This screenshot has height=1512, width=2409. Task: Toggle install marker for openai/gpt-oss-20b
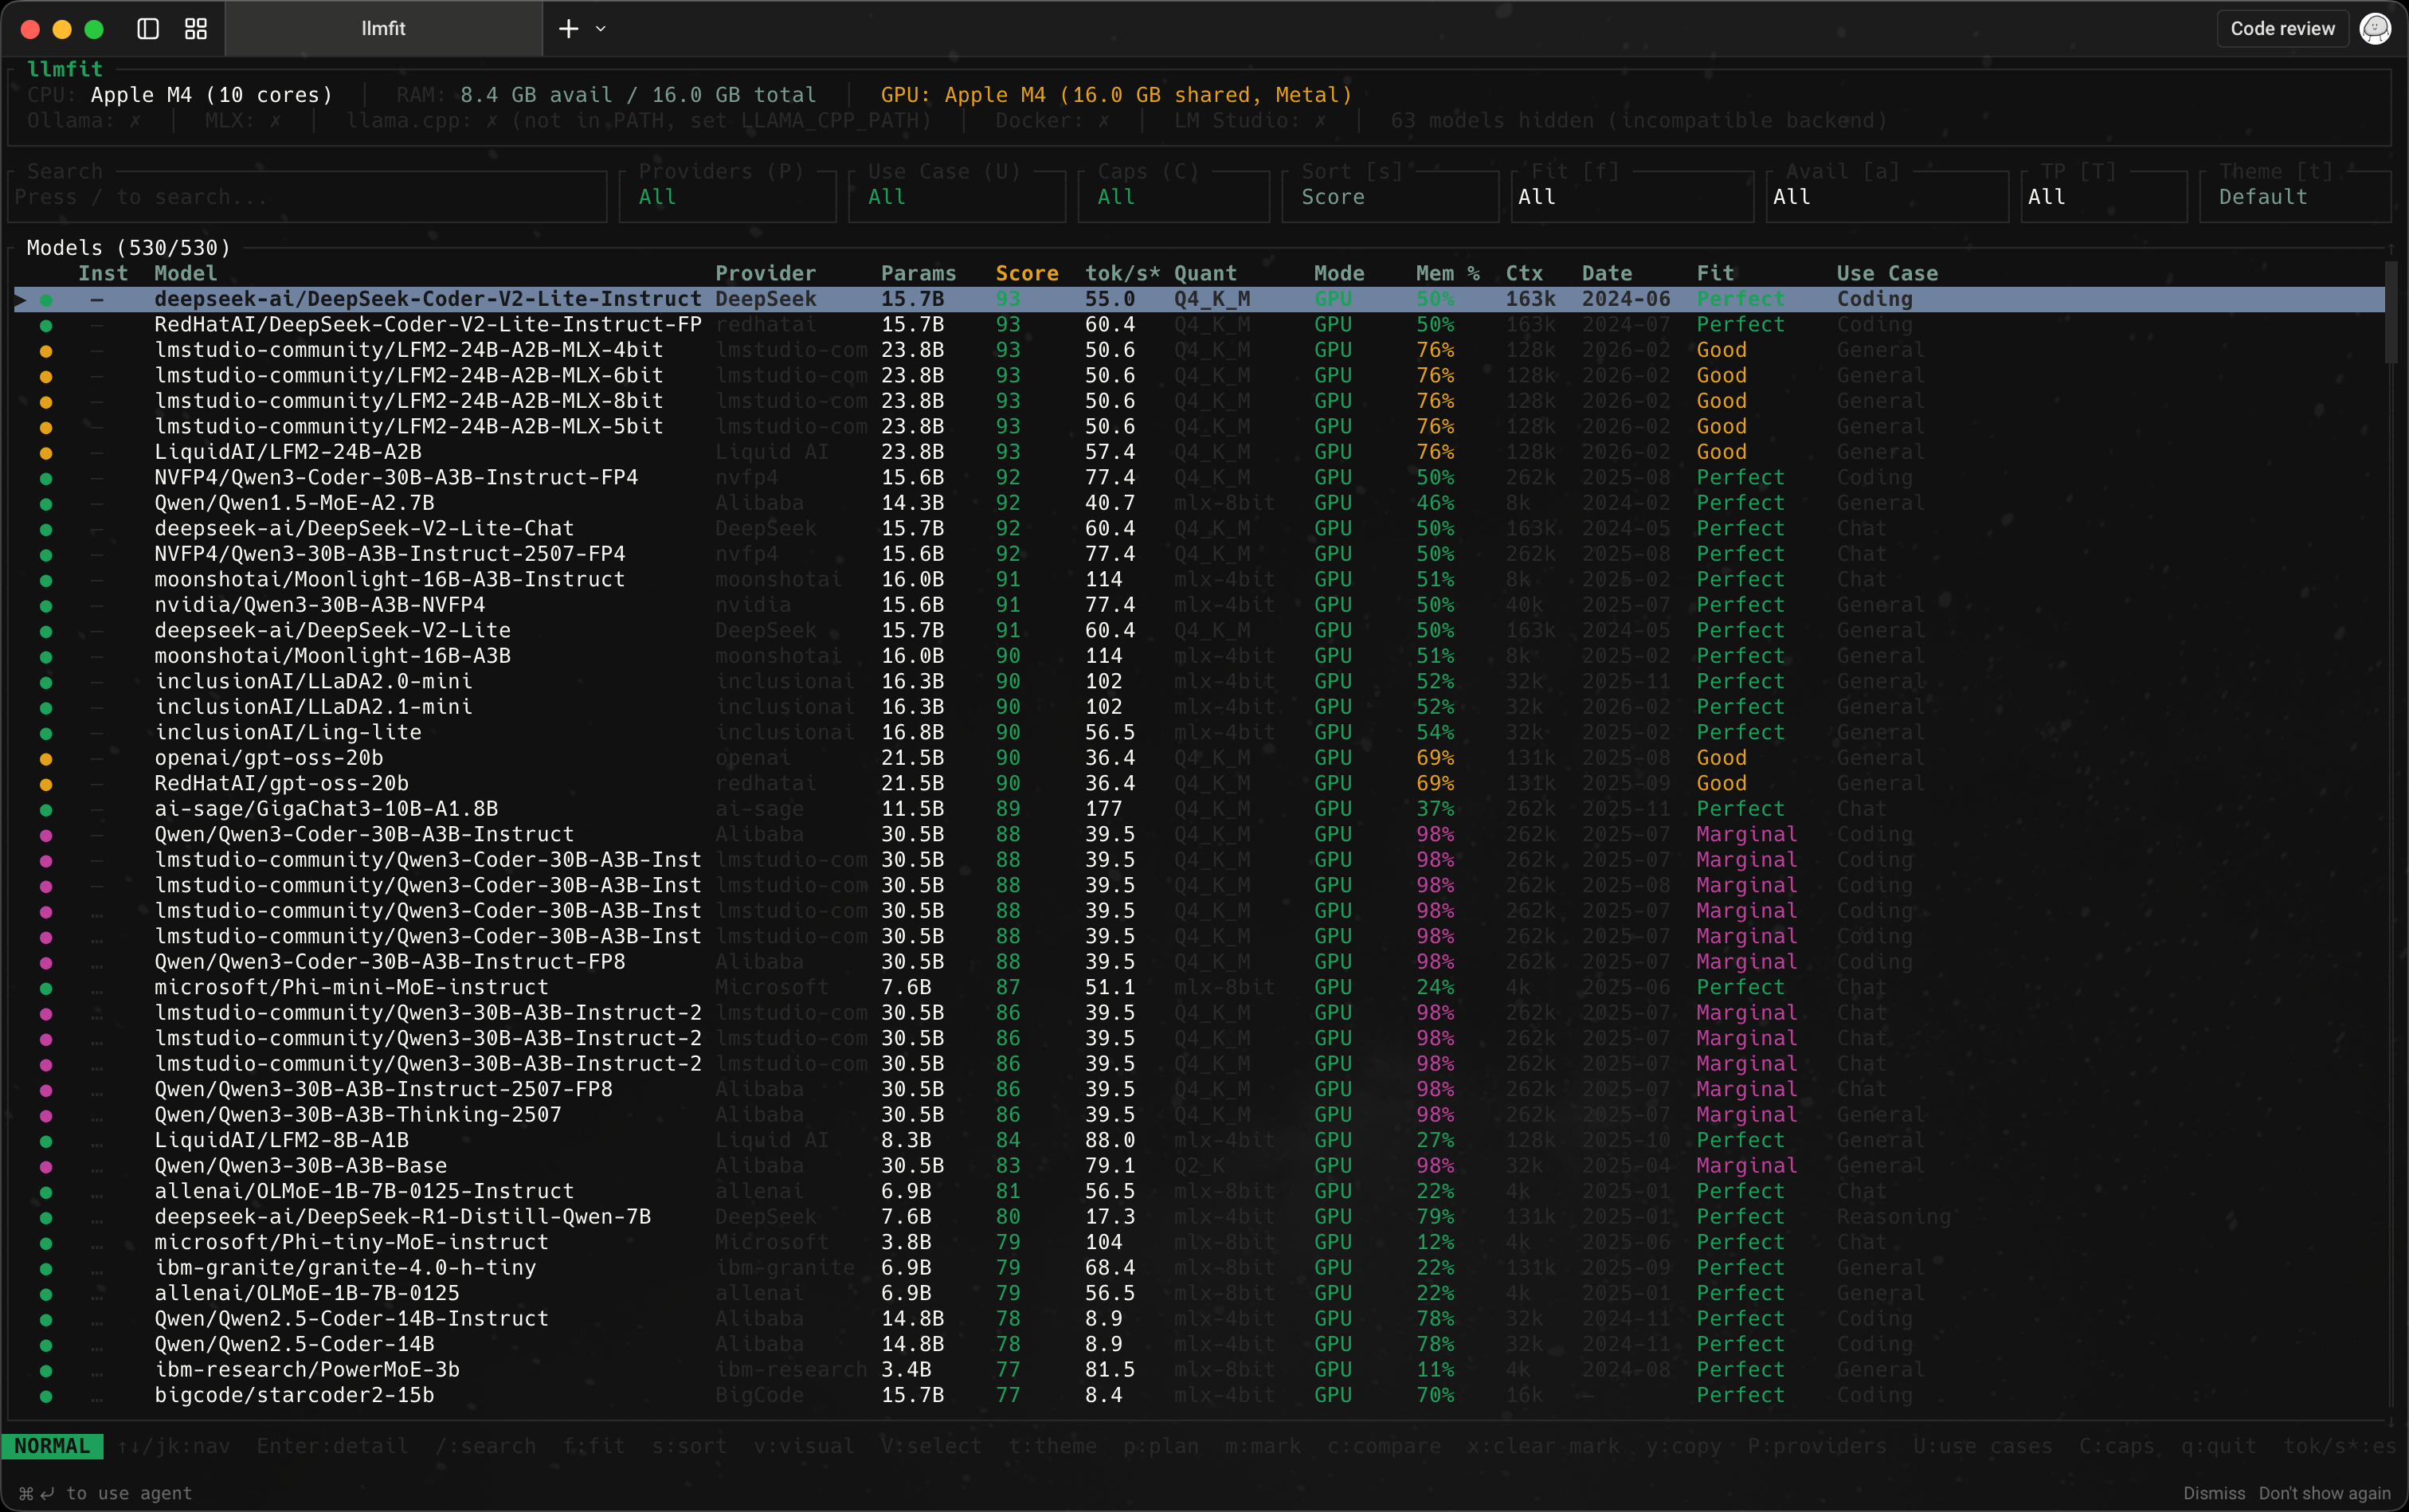click(x=97, y=759)
